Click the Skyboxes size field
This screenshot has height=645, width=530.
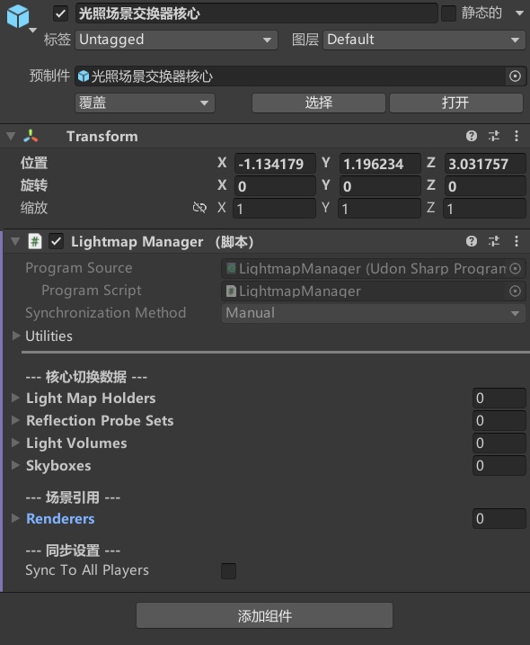(x=499, y=466)
